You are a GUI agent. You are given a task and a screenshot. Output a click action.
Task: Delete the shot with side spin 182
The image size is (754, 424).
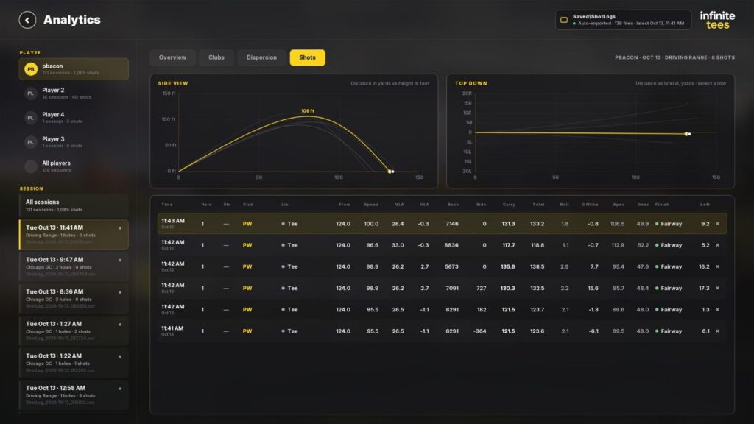coord(717,310)
